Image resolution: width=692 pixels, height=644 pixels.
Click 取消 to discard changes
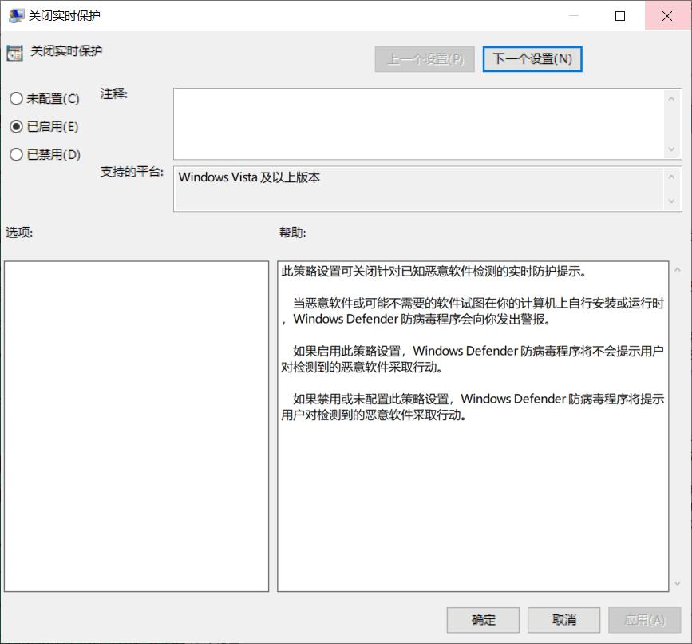pyautogui.click(x=563, y=620)
